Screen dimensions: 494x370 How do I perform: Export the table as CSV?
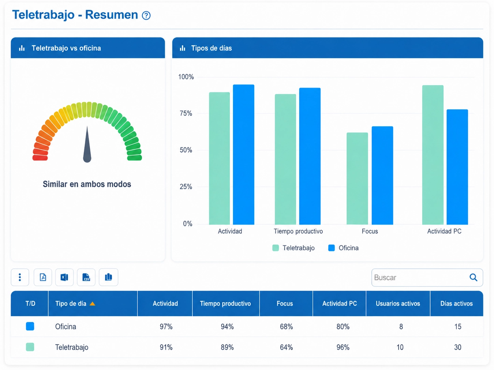click(86, 277)
